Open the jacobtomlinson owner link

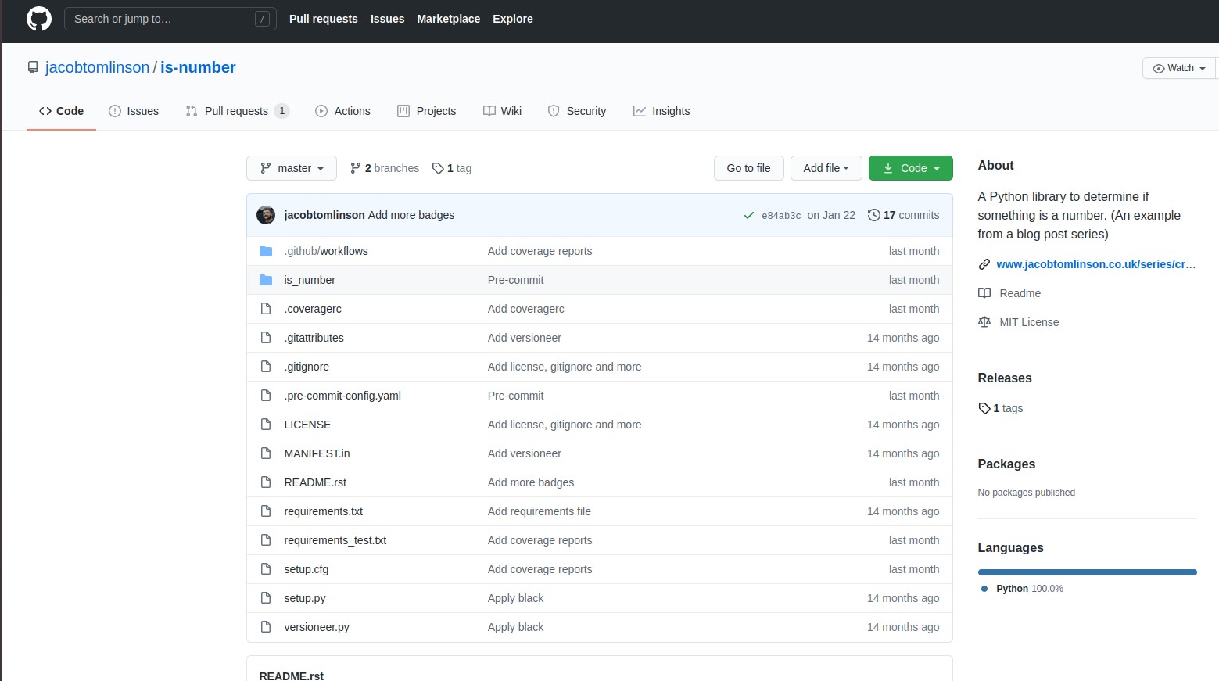coord(98,68)
